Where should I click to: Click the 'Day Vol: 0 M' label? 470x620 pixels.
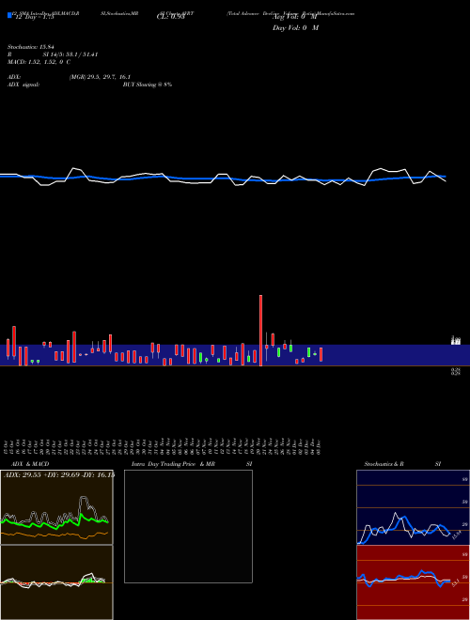pos(295,28)
